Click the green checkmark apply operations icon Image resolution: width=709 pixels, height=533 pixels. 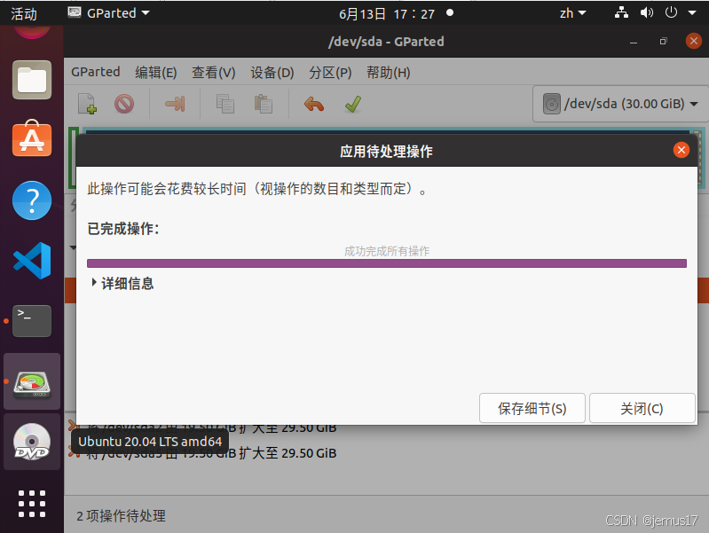352,104
